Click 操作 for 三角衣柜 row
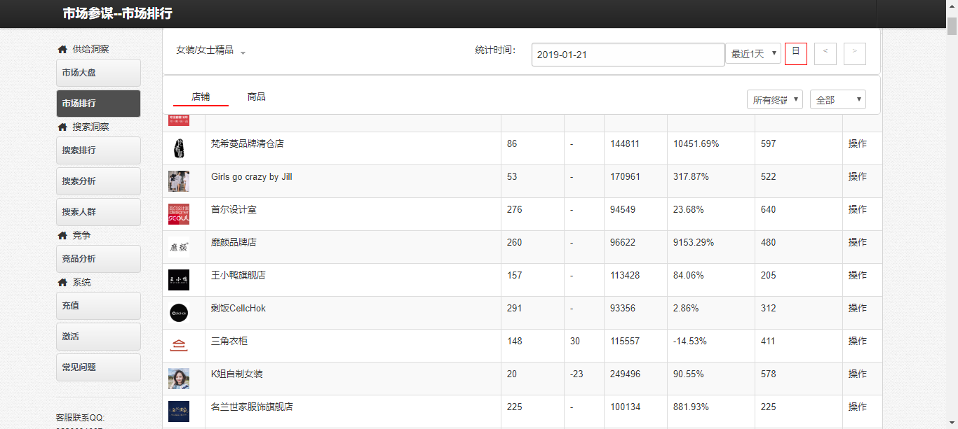This screenshot has width=958, height=429. pos(858,341)
